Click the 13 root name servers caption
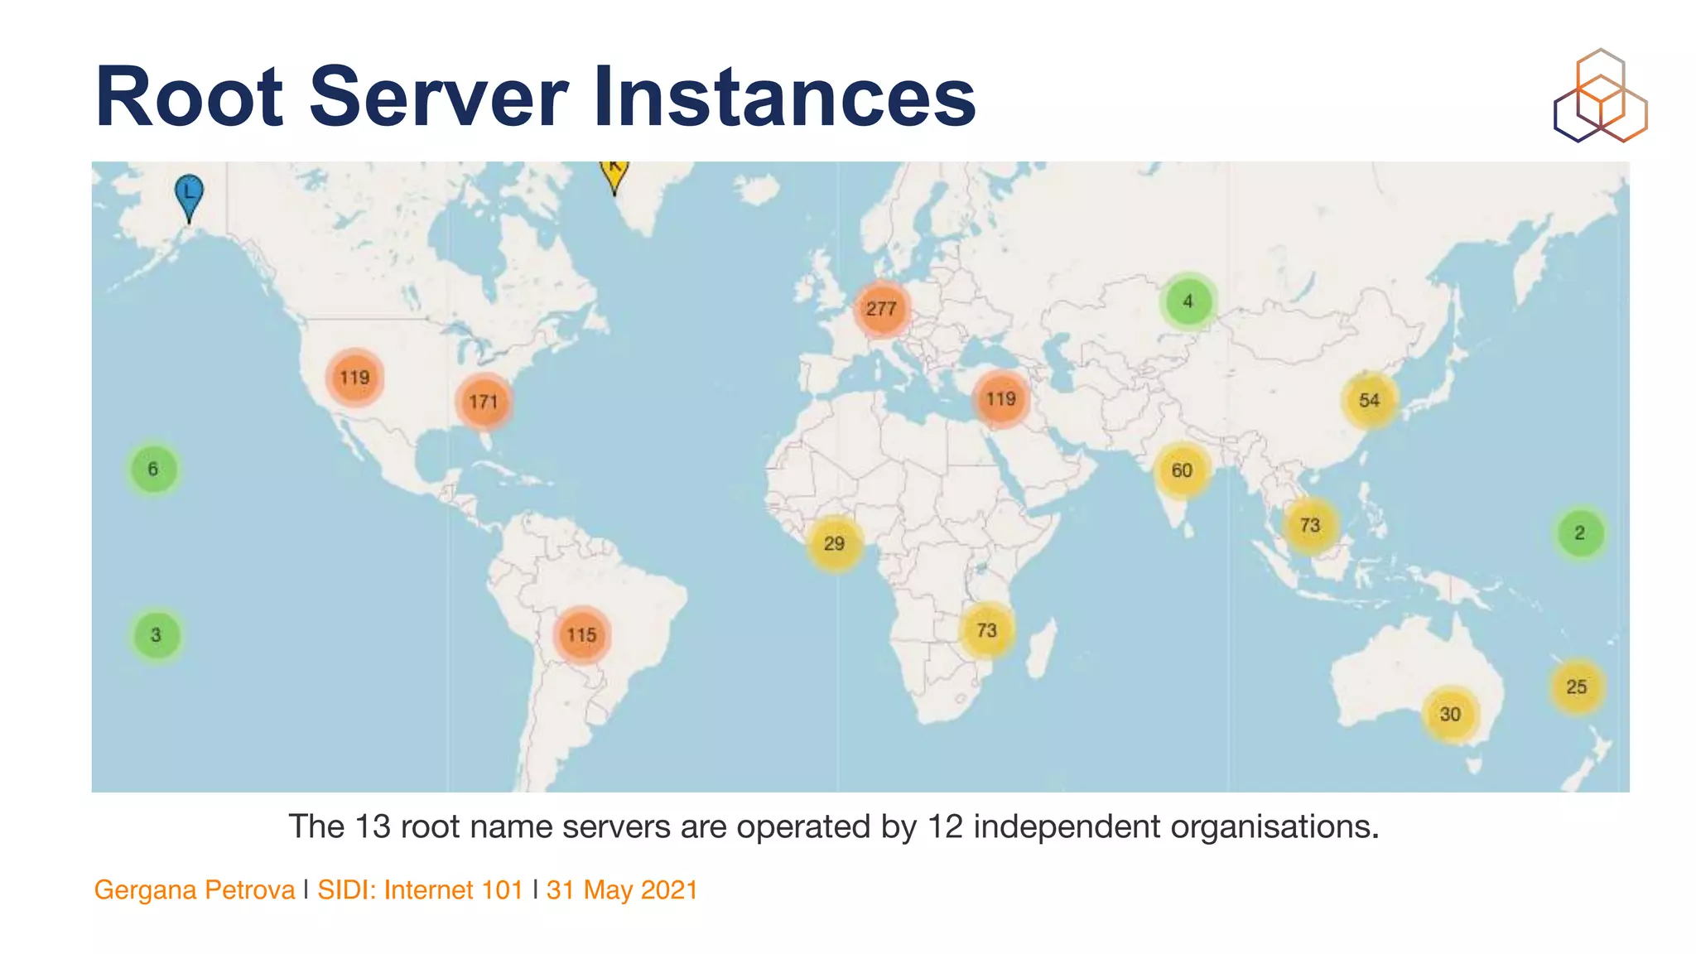Viewport: 1696px width, 954px height. click(834, 826)
